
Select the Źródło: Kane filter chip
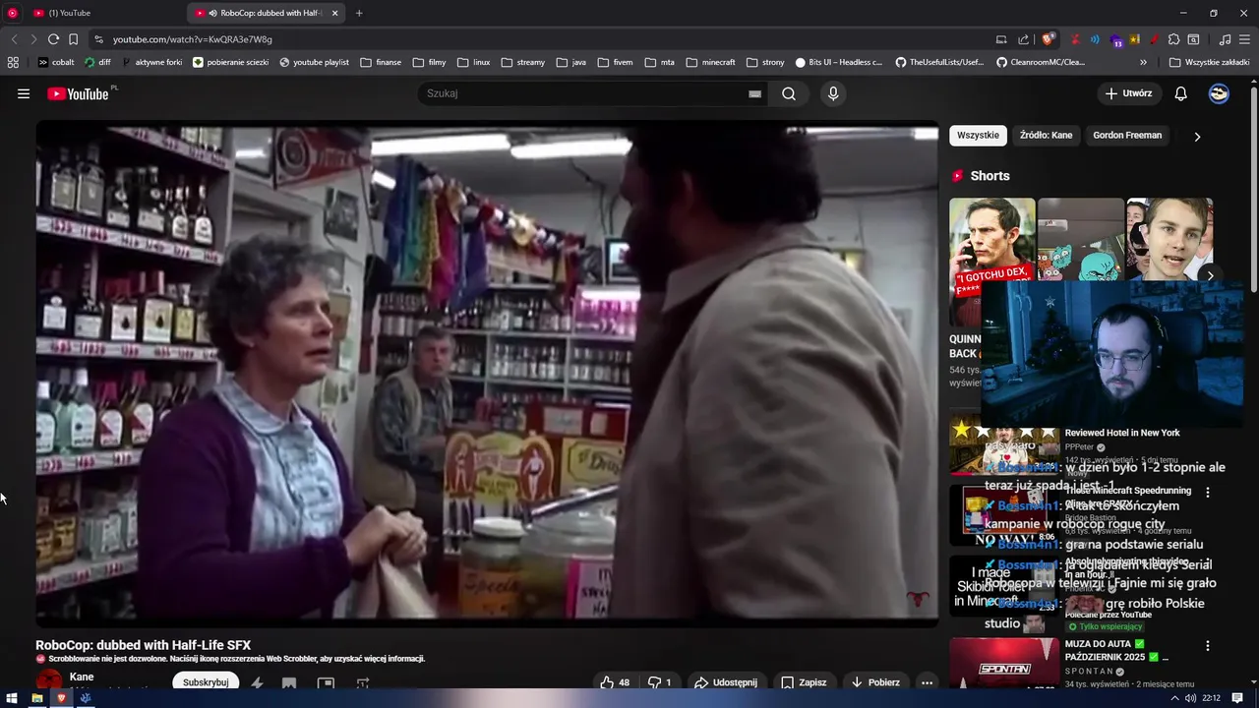(x=1046, y=136)
